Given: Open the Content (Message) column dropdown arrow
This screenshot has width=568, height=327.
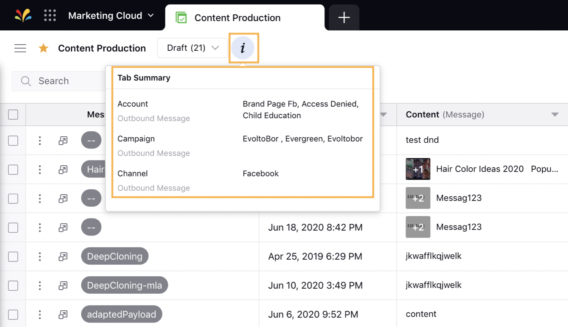Looking at the screenshot, I should tap(555, 115).
